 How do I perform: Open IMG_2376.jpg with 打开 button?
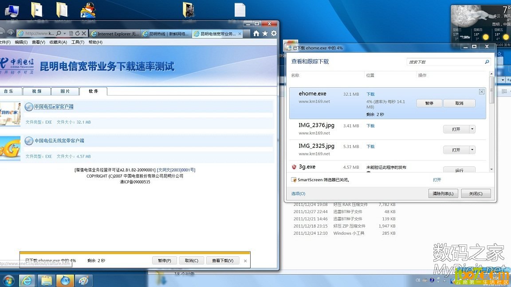pyautogui.click(x=456, y=129)
